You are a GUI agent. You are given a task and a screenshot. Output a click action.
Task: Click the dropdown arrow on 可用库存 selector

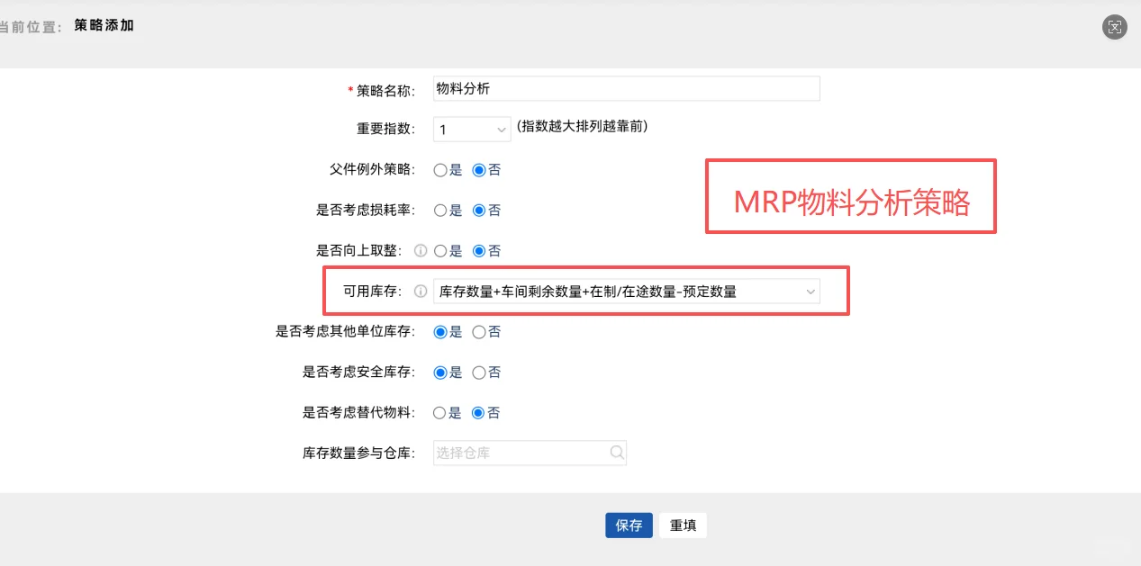(810, 291)
